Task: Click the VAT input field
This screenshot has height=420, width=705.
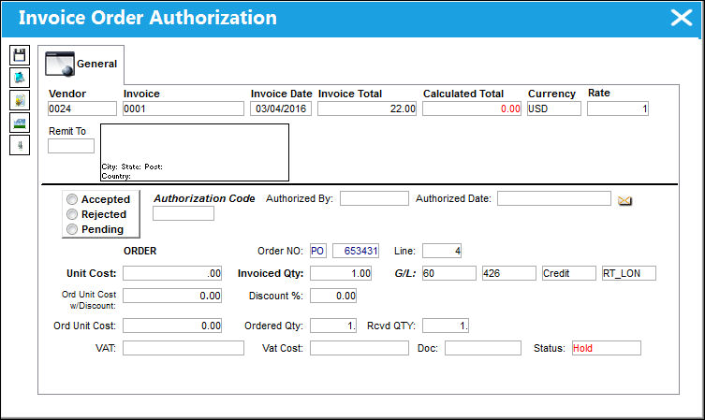Action: pyautogui.click(x=184, y=348)
